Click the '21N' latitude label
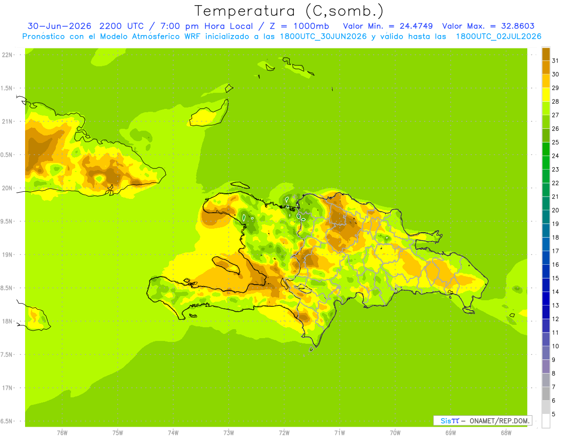Screen dimensions: 568x439 point(7,121)
